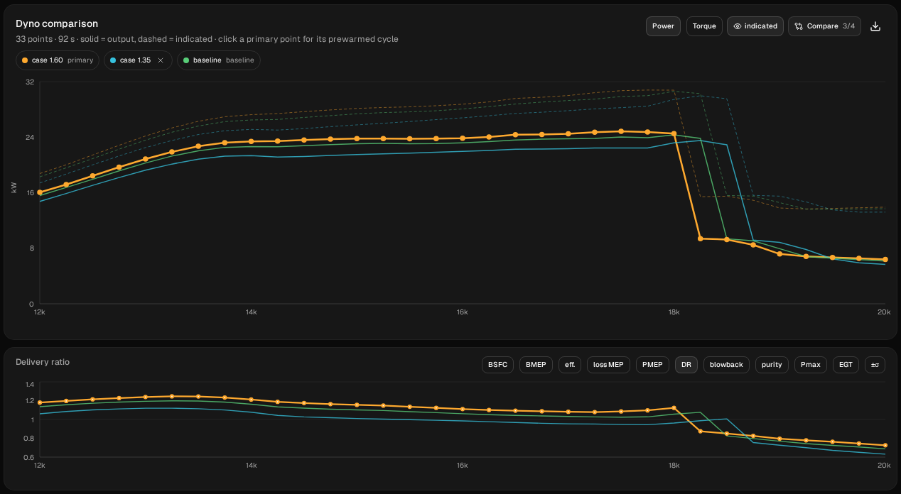Show the Pmax metric chart
Viewport: 901px width, 494px height.
click(811, 365)
